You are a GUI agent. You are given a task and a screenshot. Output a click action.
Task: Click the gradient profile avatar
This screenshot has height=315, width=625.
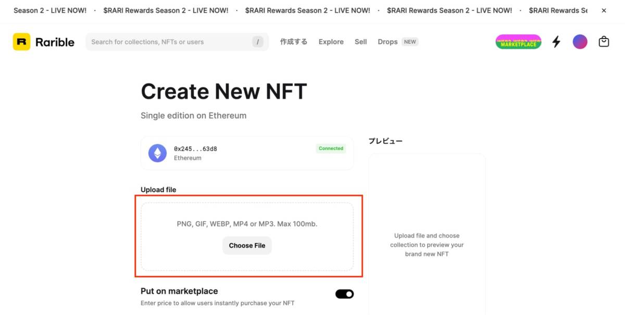pos(580,42)
